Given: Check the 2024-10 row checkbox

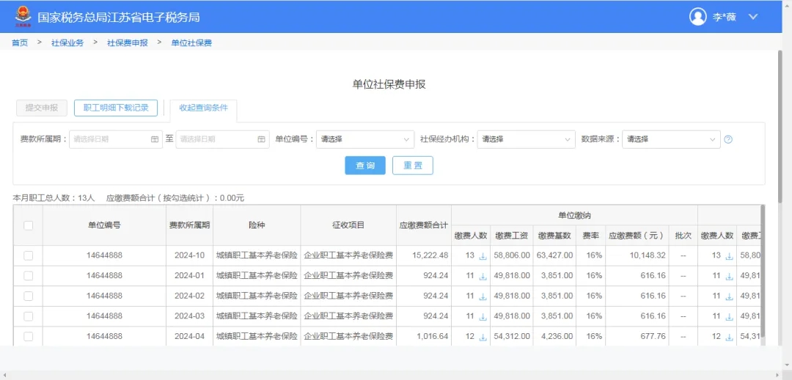Looking at the screenshot, I should [x=28, y=256].
